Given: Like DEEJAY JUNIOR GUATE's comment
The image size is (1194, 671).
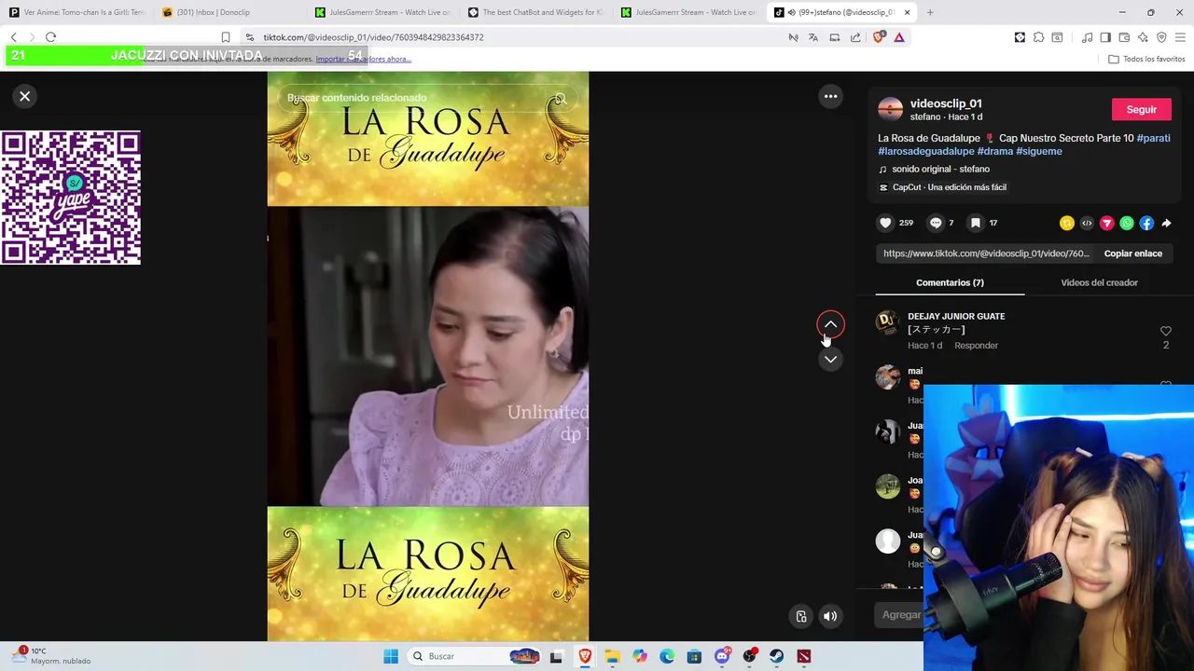Looking at the screenshot, I should [1165, 332].
